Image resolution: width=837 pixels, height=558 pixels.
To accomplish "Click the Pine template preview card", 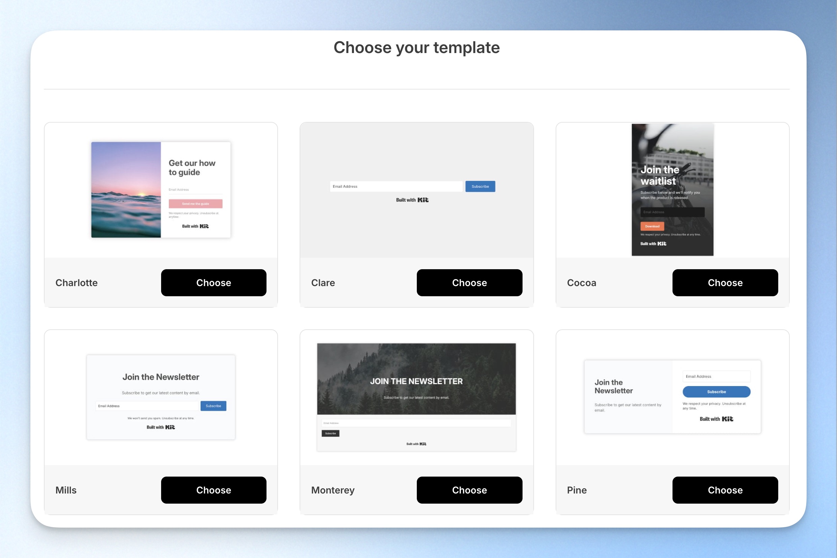I will pyautogui.click(x=673, y=397).
